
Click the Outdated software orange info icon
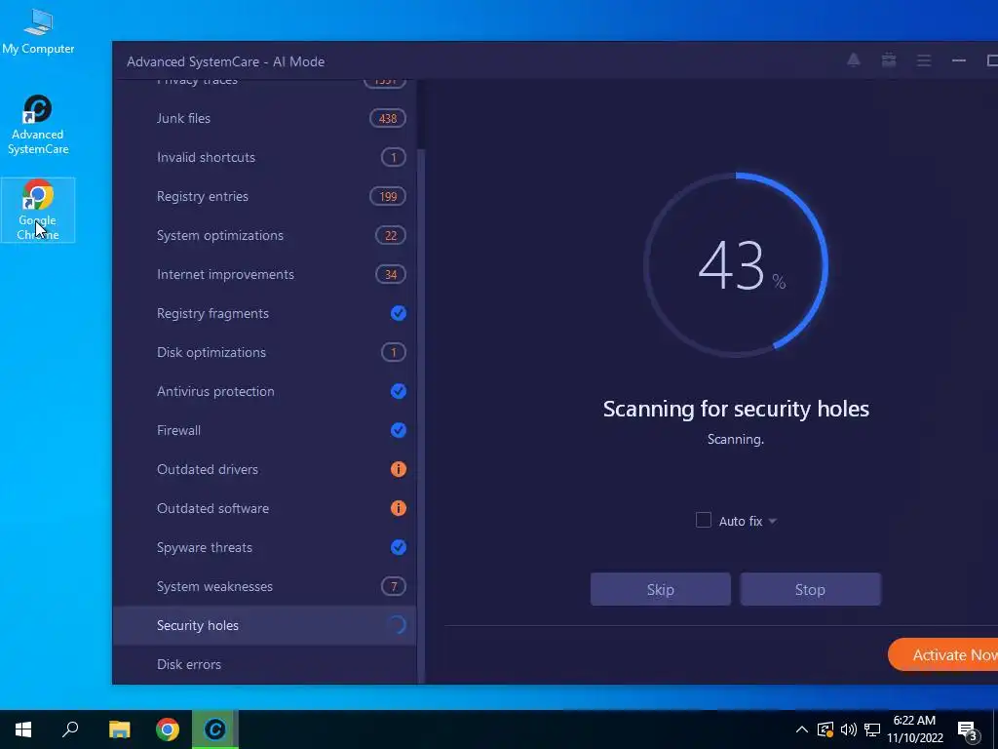point(399,508)
